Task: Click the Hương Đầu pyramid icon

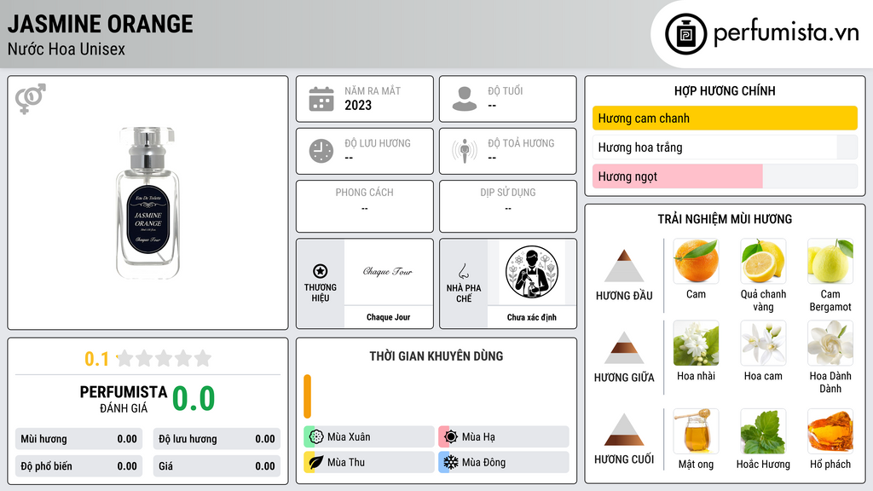Action: click(x=624, y=266)
